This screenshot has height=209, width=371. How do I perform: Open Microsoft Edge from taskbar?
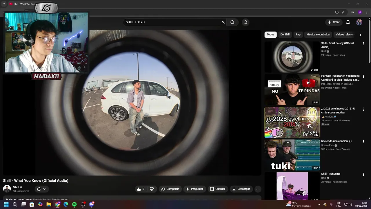(66, 204)
